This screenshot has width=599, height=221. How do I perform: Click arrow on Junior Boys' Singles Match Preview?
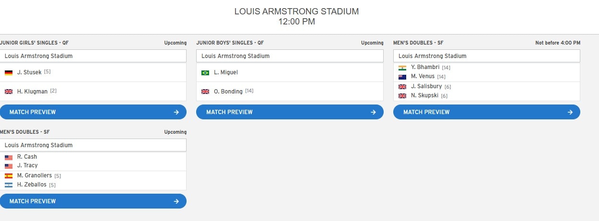coord(373,112)
